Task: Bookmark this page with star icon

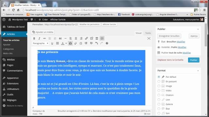Action: 200,10
